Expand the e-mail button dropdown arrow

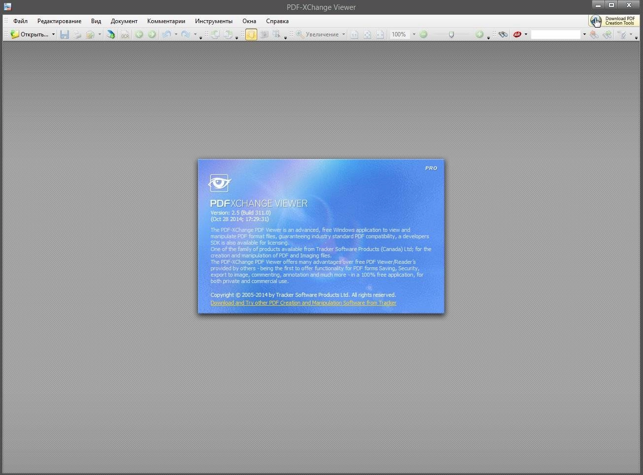(99, 34)
